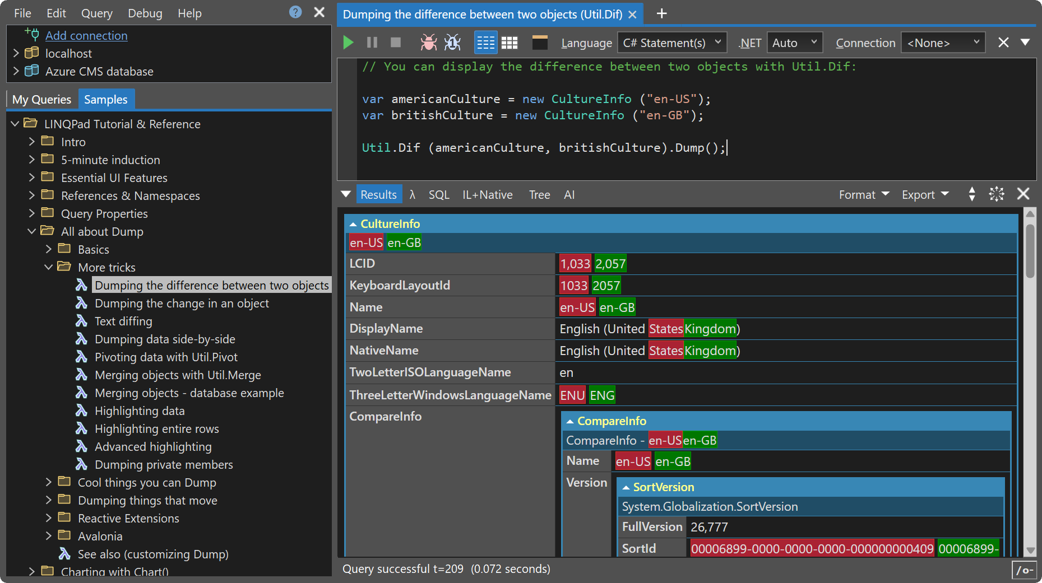
Task: Click LINQPad icon of 'Text diffing' sample
Action: (x=82, y=321)
